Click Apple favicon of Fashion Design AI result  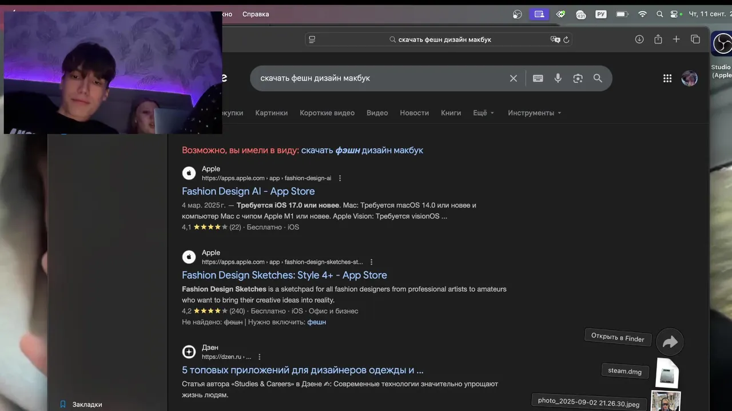point(189,173)
